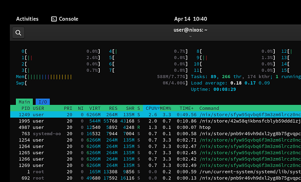Viewport: 301px width, 182px height.
Task: Click the user@nixos: ~ window title
Action: click(x=190, y=30)
